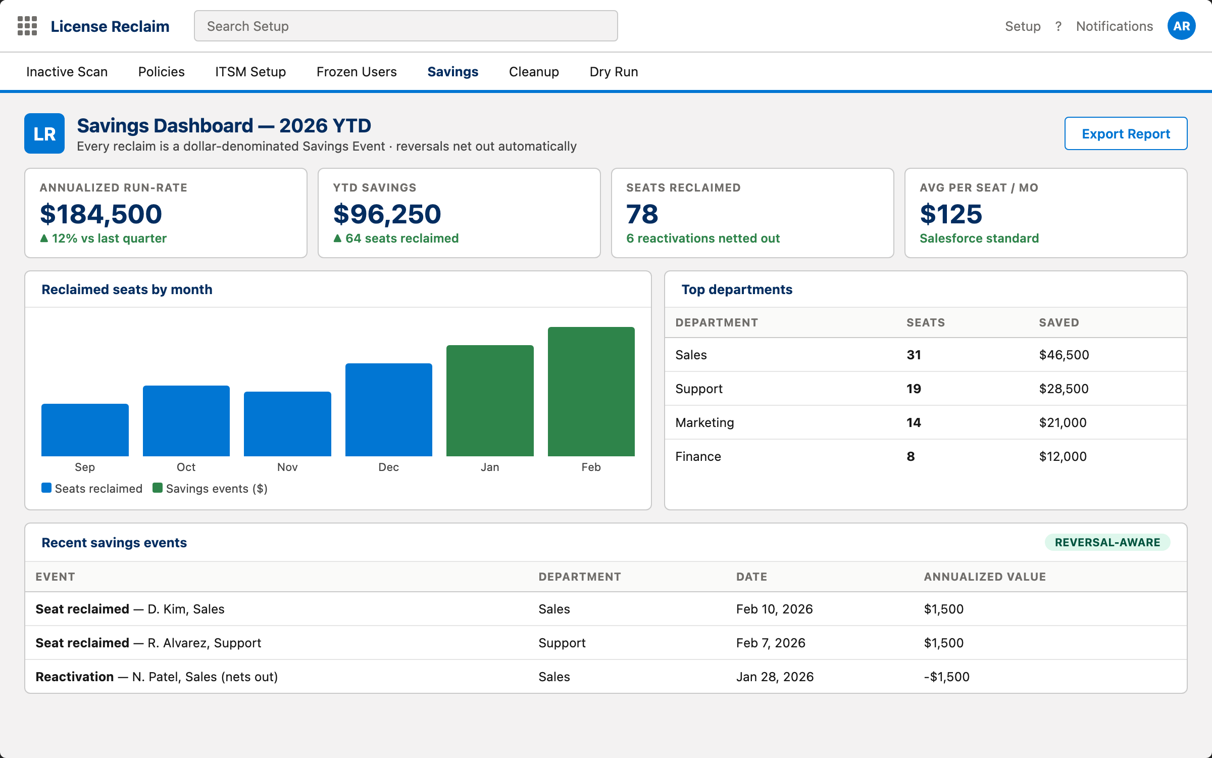Open the Dry Run tab

pyautogui.click(x=614, y=72)
